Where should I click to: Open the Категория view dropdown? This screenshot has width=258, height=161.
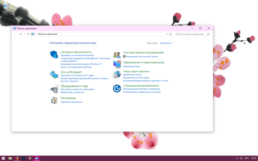[x=166, y=43]
